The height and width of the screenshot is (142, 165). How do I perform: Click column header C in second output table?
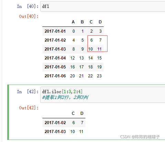point(73,113)
